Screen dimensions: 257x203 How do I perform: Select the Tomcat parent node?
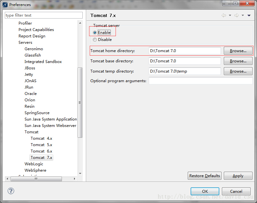(x=31, y=132)
